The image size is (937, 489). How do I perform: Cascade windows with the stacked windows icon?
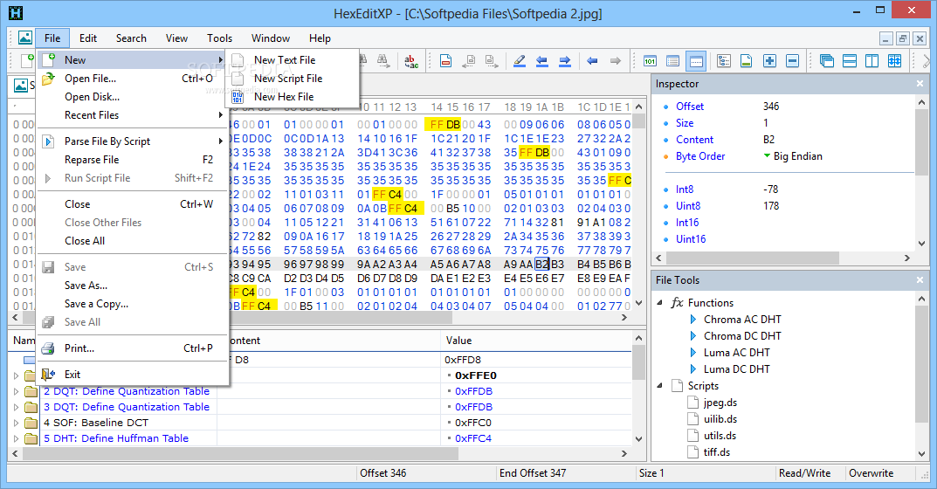(x=827, y=61)
